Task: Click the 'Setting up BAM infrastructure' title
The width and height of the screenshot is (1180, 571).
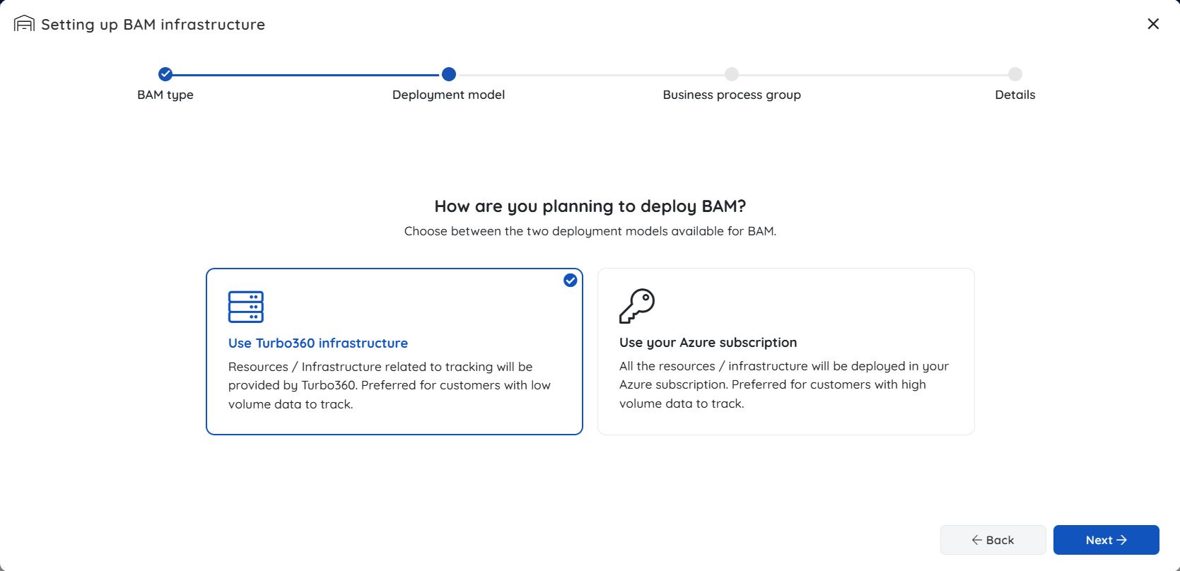Action: coord(153,24)
